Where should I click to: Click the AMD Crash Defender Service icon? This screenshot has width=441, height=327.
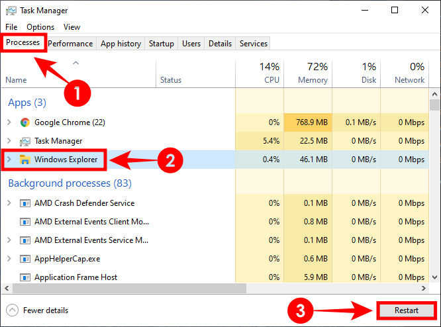25,203
